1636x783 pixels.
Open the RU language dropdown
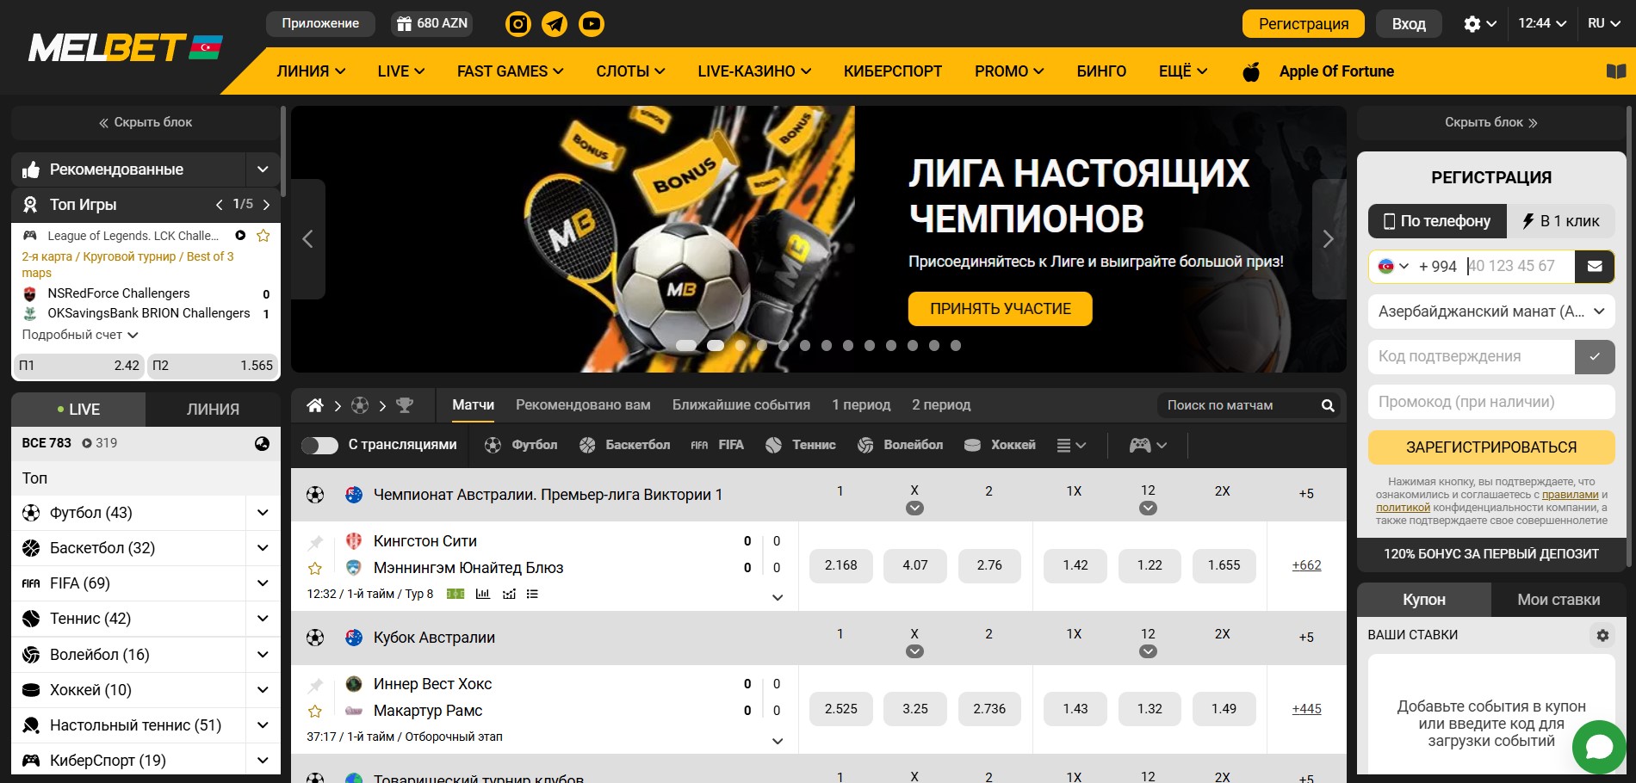click(1602, 23)
